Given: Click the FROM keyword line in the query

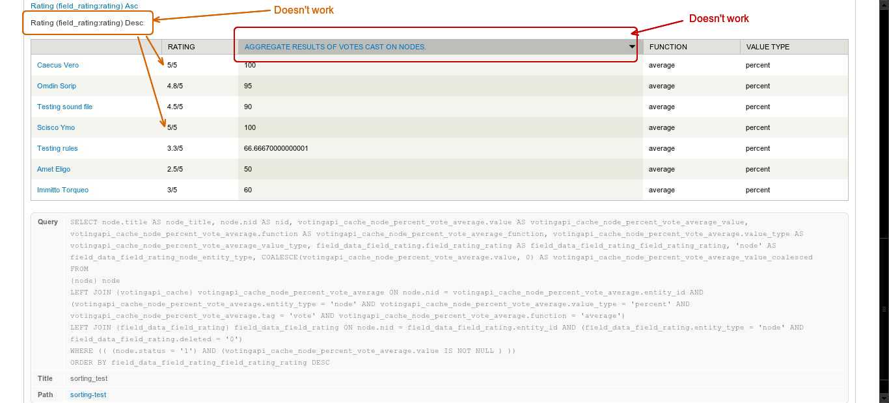Looking at the screenshot, I should [x=79, y=269].
